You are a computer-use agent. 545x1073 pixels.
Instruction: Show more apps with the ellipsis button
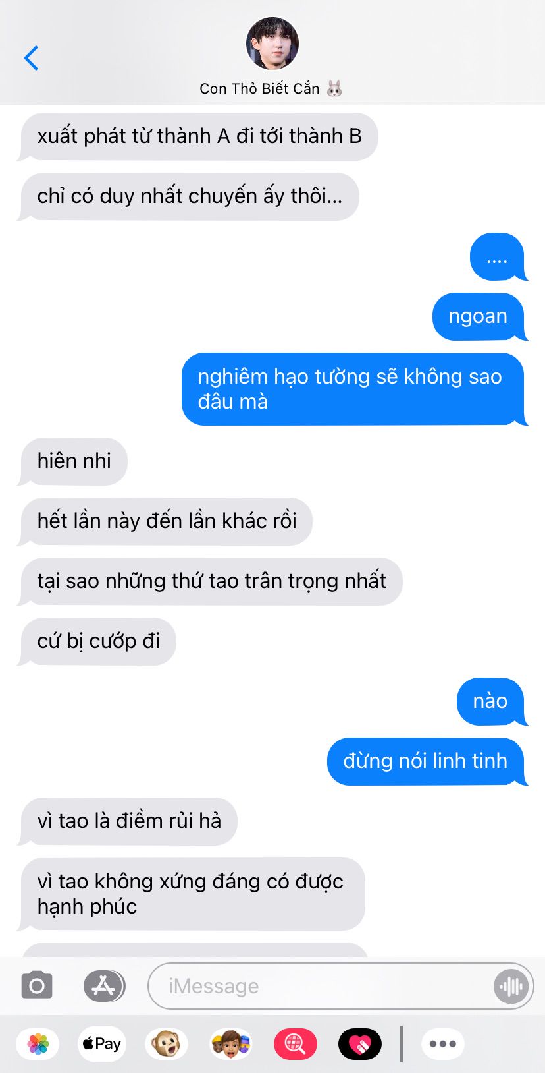click(443, 1043)
